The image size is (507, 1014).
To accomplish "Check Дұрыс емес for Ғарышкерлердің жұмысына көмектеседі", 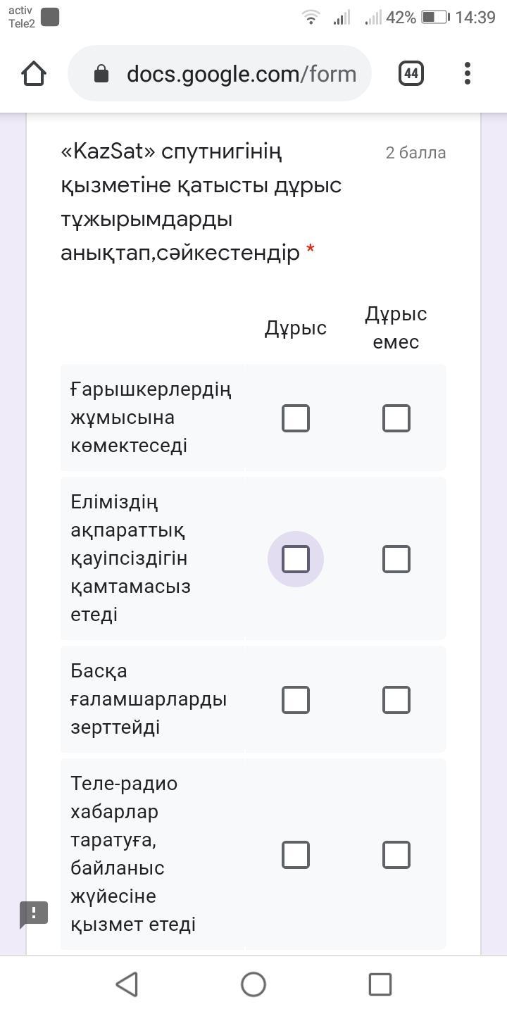I will click(396, 418).
